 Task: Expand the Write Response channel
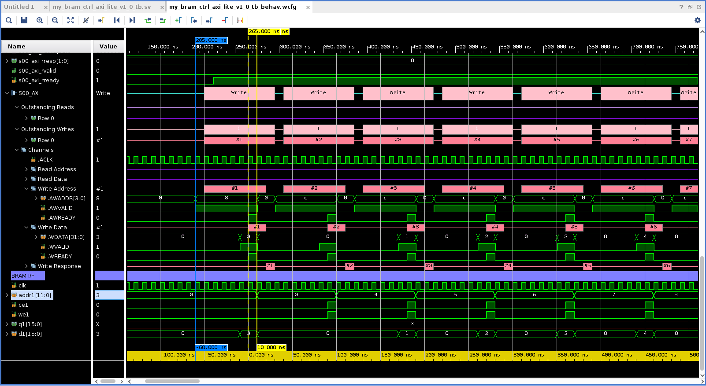[26, 266]
